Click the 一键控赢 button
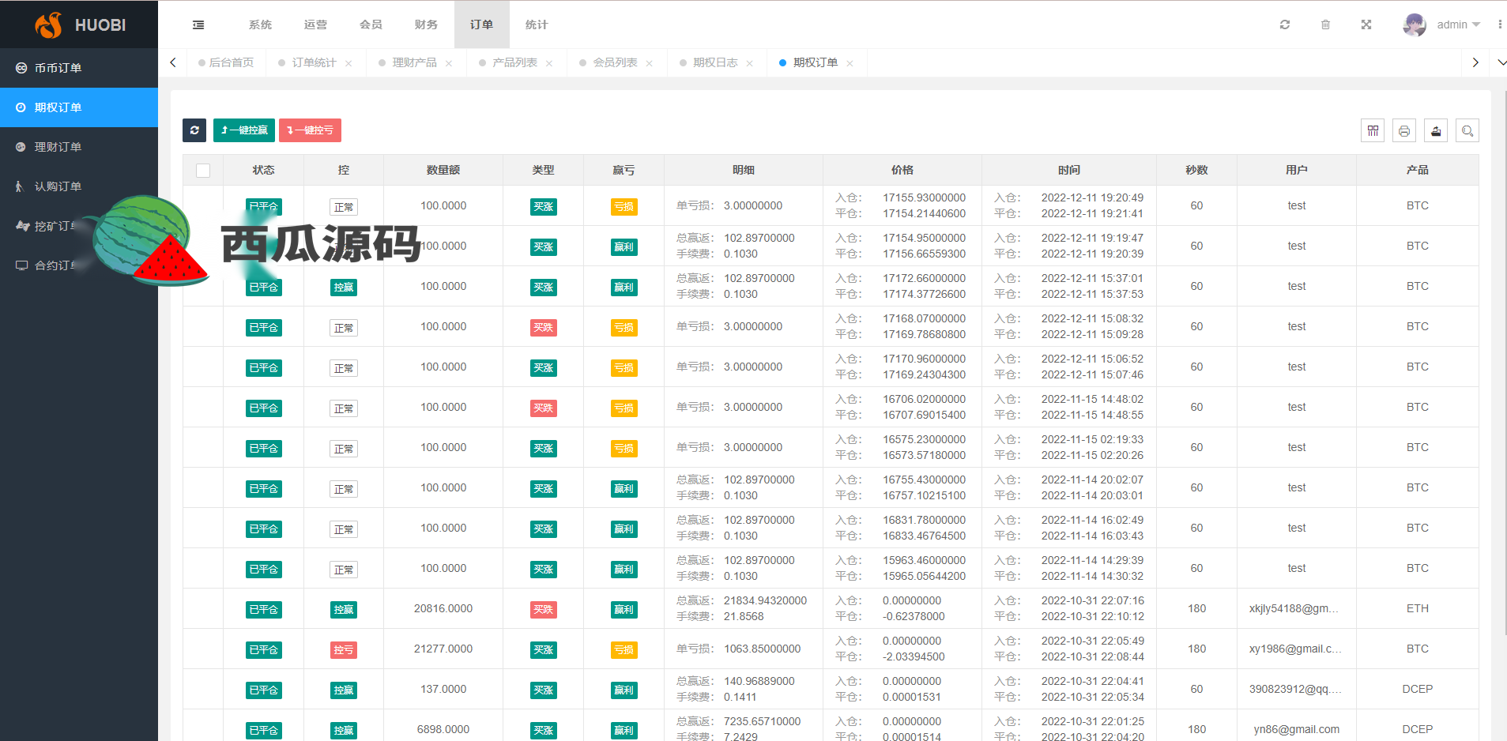The height and width of the screenshot is (741, 1507). click(x=244, y=130)
